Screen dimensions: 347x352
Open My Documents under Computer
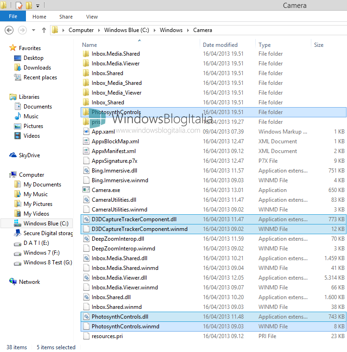(x=43, y=185)
